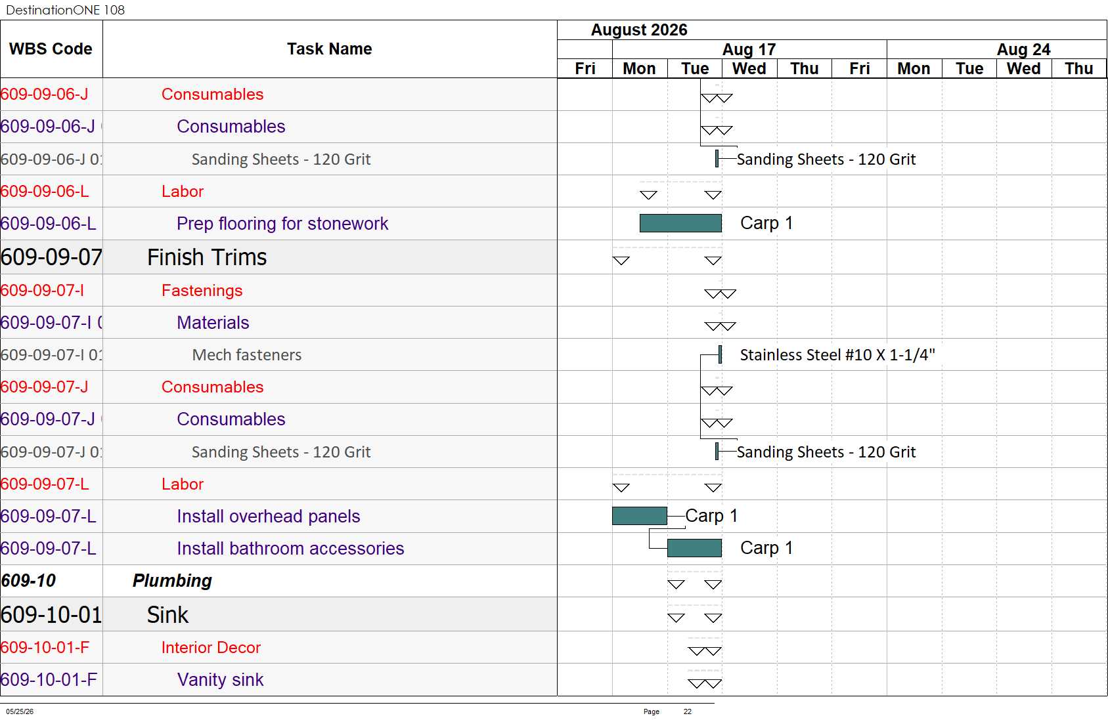
Task: Click the Carp 1 label beside Install overhead panels bar
Action: click(711, 516)
